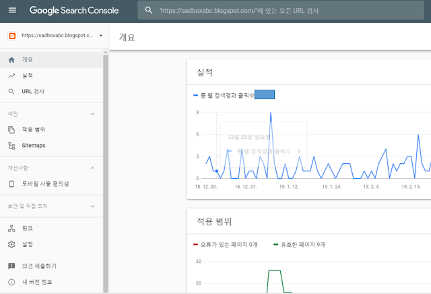Image resolution: width=431 pixels, height=294 pixels.
Task: Click the sitemap tree icon
Action: (x=11, y=146)
